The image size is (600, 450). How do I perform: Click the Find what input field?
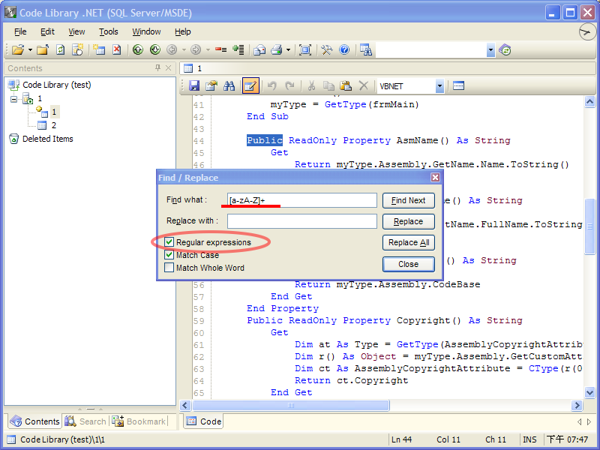[302, 200]
